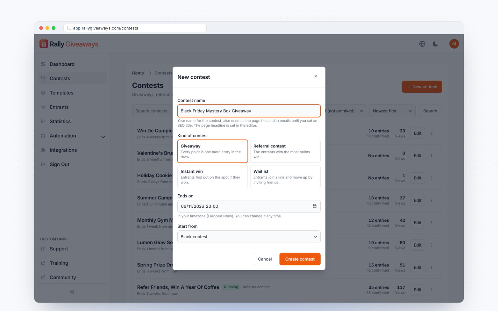Open the Newest first sort dropdown

coord(392,111)
